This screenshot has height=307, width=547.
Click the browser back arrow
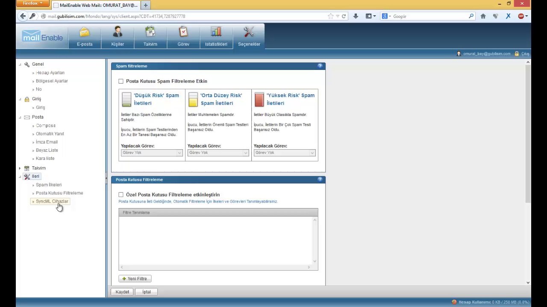pos(23,16)
